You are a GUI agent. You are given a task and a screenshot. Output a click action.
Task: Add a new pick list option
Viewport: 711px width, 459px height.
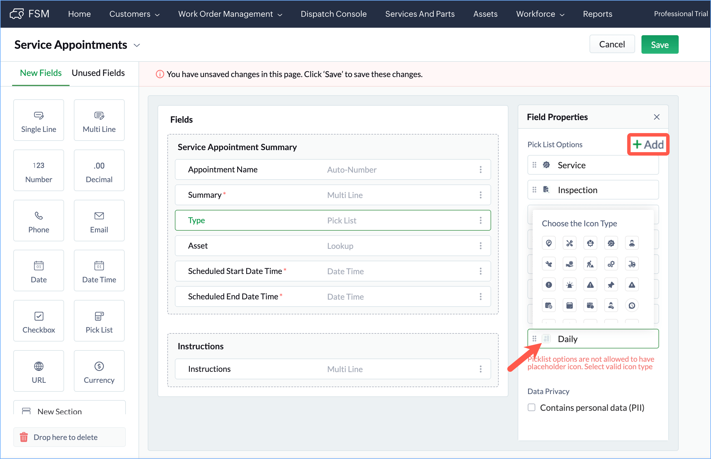tap(648, 145)
